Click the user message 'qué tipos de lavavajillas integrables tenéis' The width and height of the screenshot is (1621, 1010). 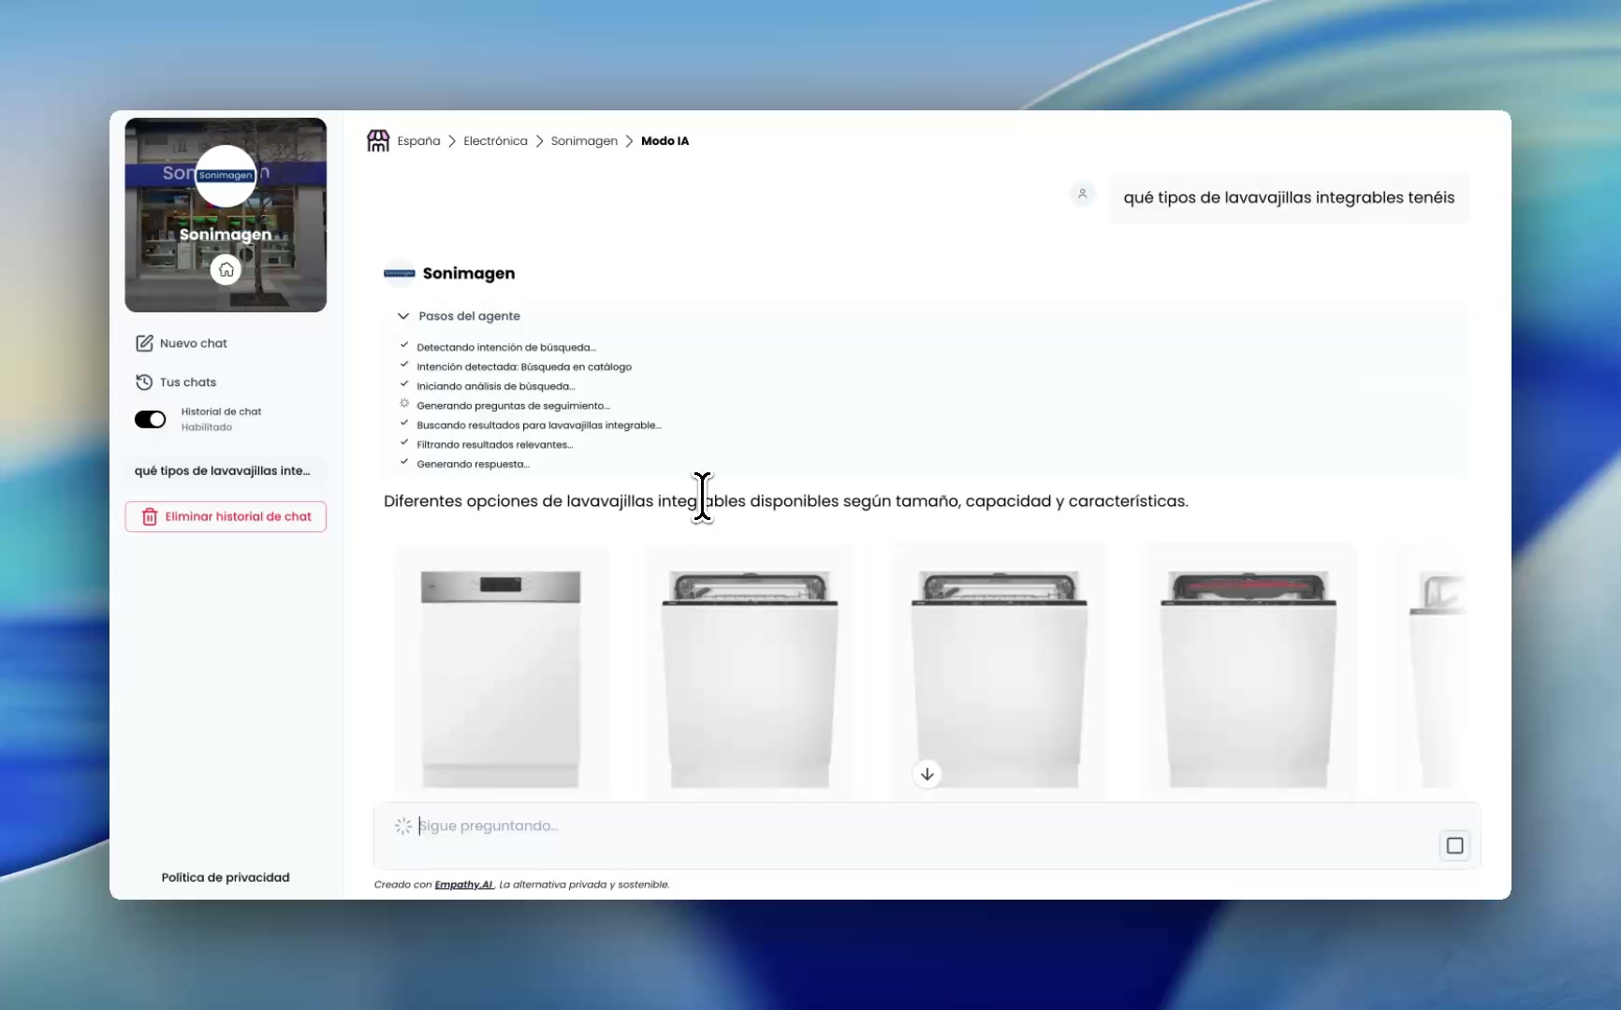[1289, 198]
